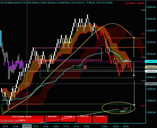Viewport: 157px width, 128px height.
Task: Click the 20250,00 price axis label
Action: coord(151,19)
